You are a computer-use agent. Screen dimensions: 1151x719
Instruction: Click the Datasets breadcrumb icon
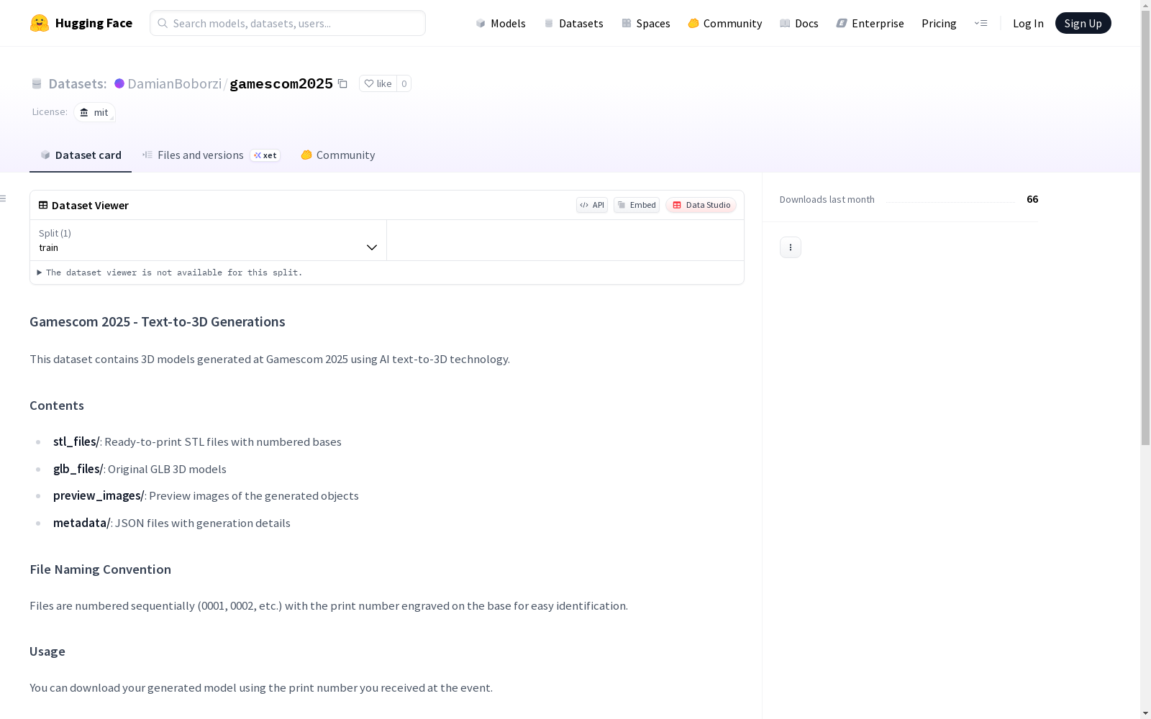(x=37, y=83)
